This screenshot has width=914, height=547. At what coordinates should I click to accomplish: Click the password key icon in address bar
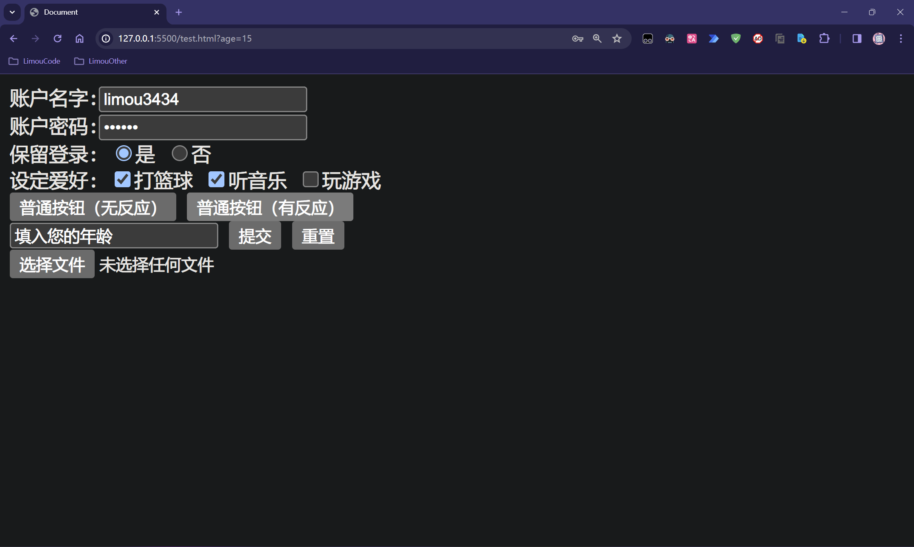pyautogui.click(x=577, y=39)
